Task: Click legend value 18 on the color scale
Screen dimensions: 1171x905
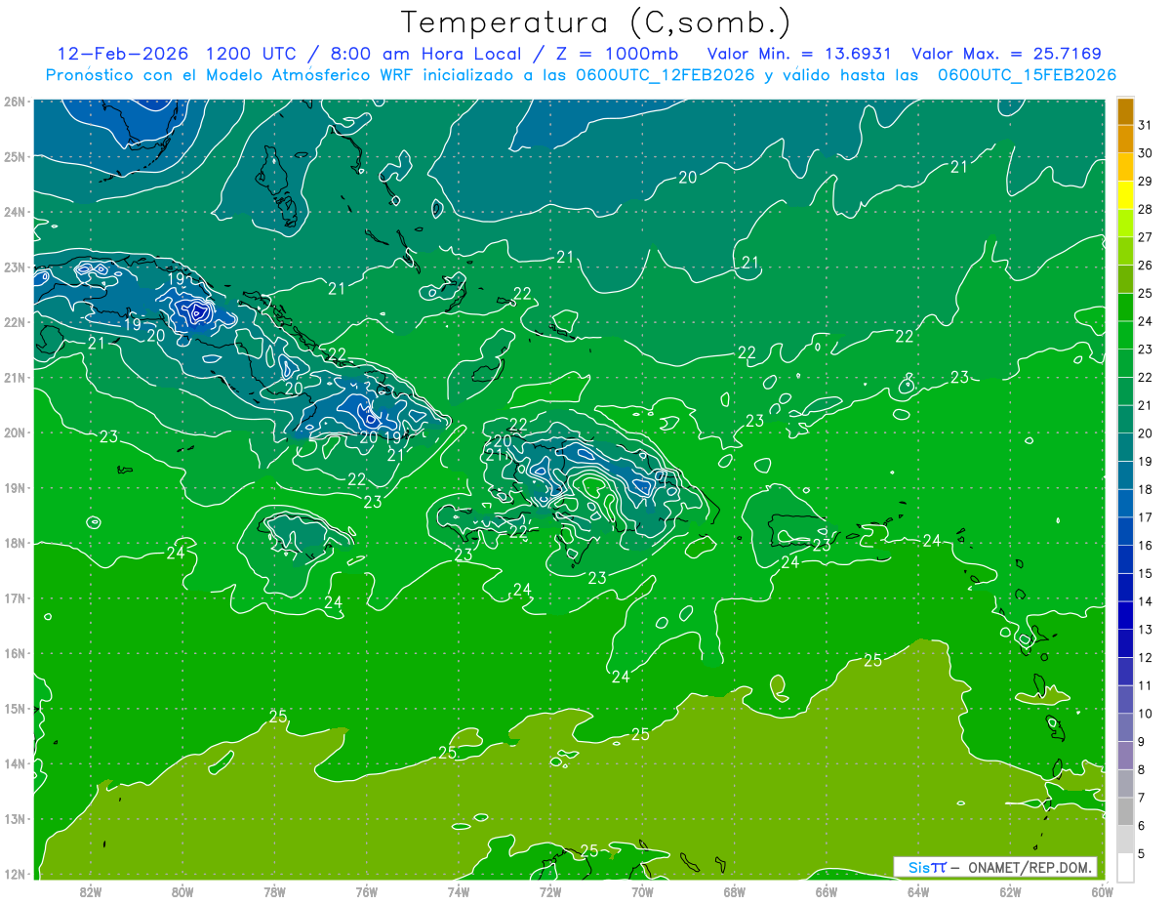Action: coord(1145,489)
